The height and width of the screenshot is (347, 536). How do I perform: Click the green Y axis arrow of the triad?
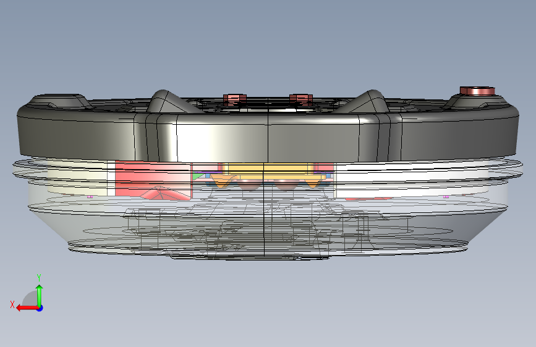(x=40, y=295)
